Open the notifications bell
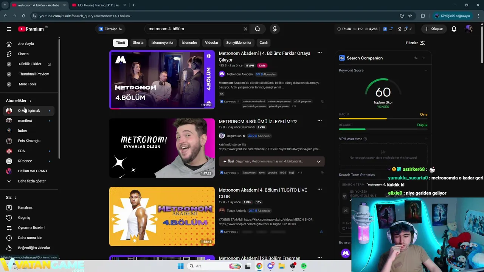The height and width of the screenshot is (272, 484). click(x=454, y=29)
